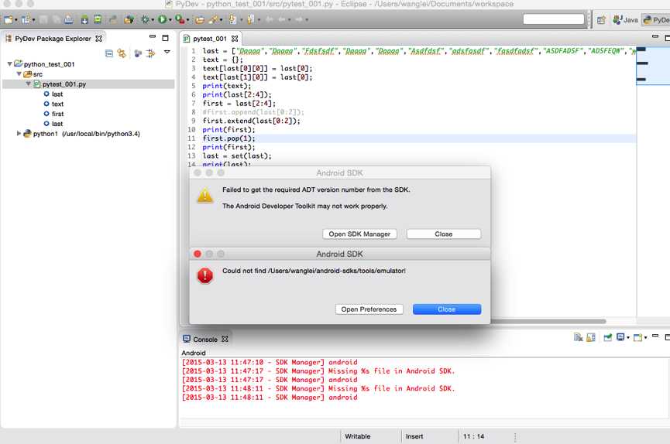Click the Run External Tools icon
This screenshot has width=670, height=444.
tap(180, 19)
